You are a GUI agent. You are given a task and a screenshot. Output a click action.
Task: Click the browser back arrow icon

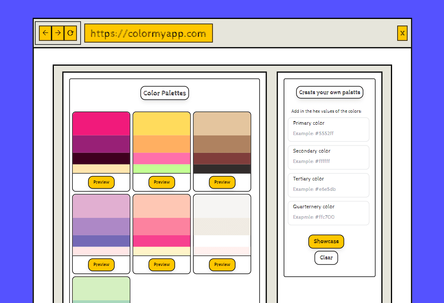click(x=45, y=33)
